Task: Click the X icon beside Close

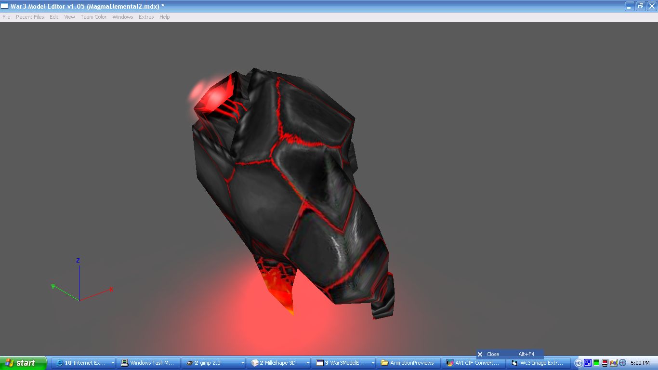Action: [x=480, y=354]
